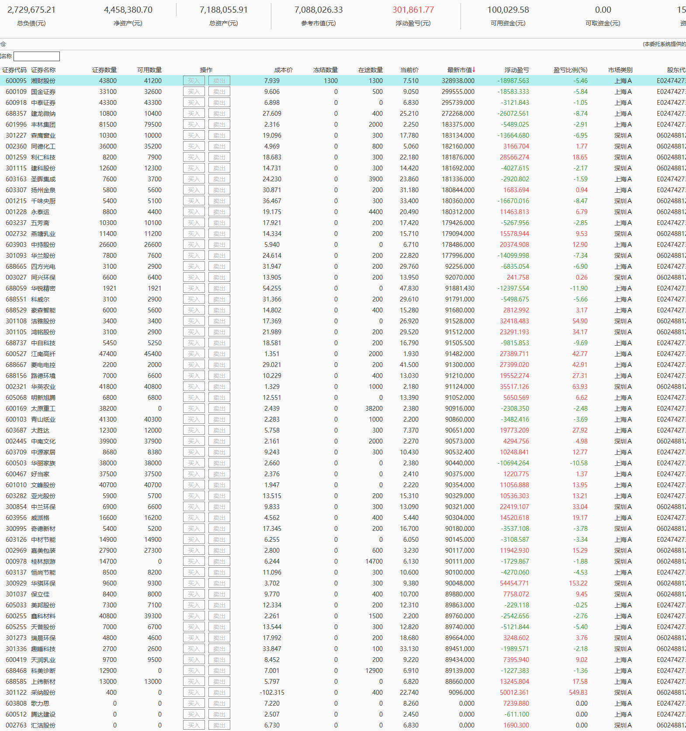Screen dimensions: 686x731
Task: Sort by the 证券代码 column header
Action: (14, 70)
